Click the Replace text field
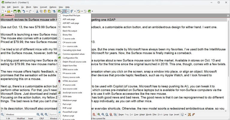 pos(53,114)
